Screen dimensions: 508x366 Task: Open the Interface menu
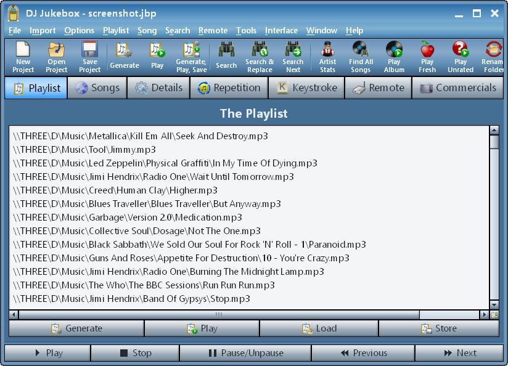click(281, 30)
